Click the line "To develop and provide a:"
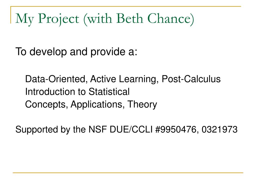The width and height of the screenshot is (256, 192). click(76, 51)
